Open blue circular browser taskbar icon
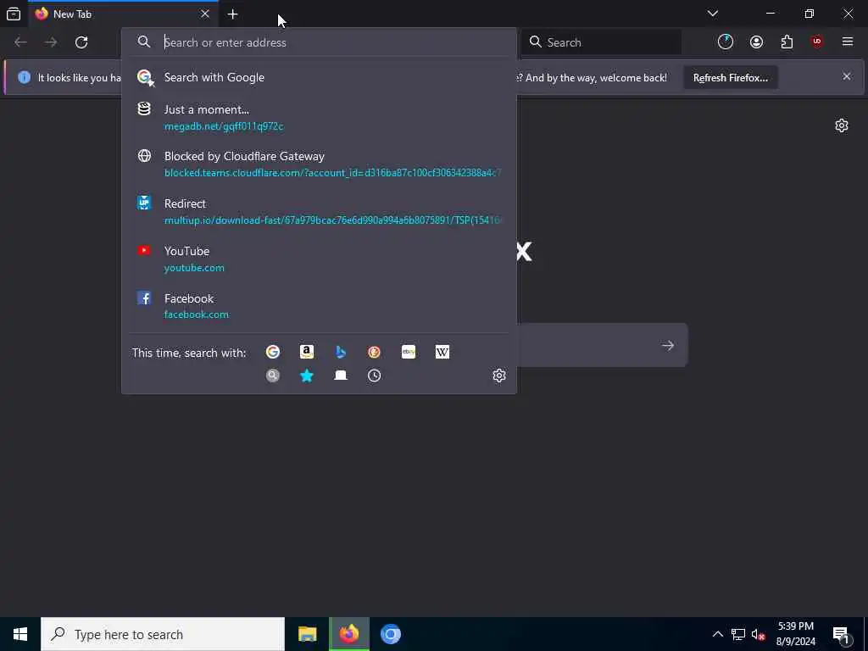868x651 pixels. [390, 634]
